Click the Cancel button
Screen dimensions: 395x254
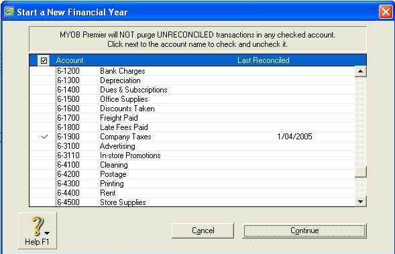pyautogui.click(x=203, y=231)
